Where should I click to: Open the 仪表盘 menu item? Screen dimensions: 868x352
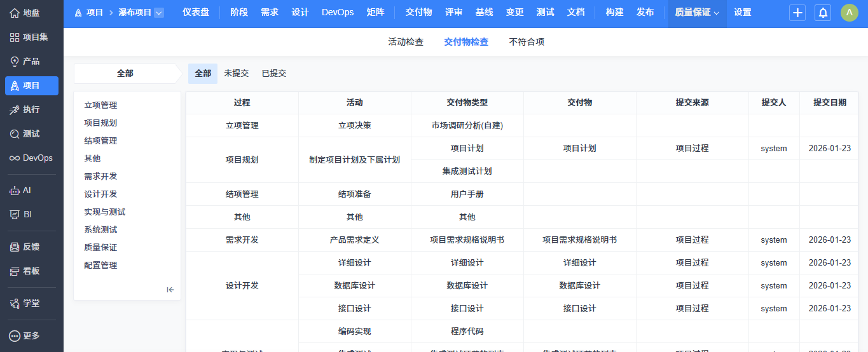[x=196, y=12]
